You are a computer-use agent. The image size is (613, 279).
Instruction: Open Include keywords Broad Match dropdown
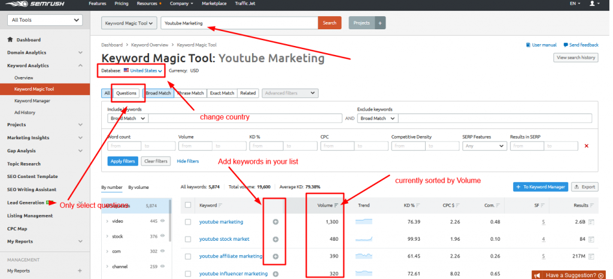128,118
